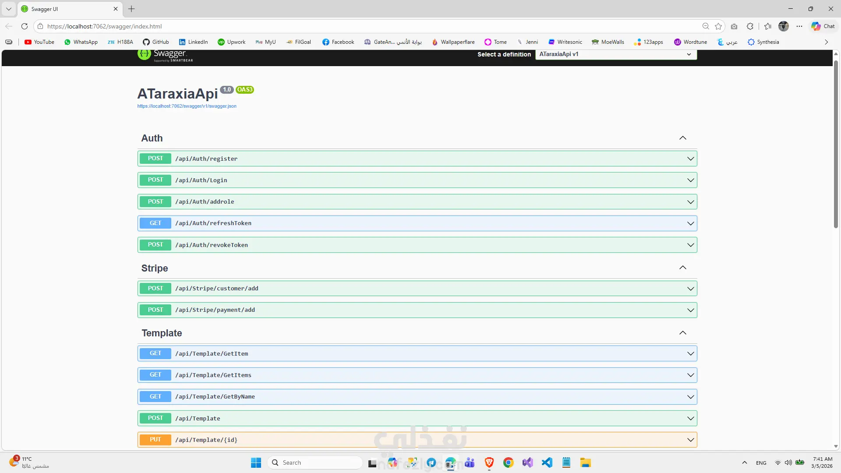Collapse the Stripe section chevron
Image resolution: width=841 pixels, height=473 pixels.
(682, 268)
